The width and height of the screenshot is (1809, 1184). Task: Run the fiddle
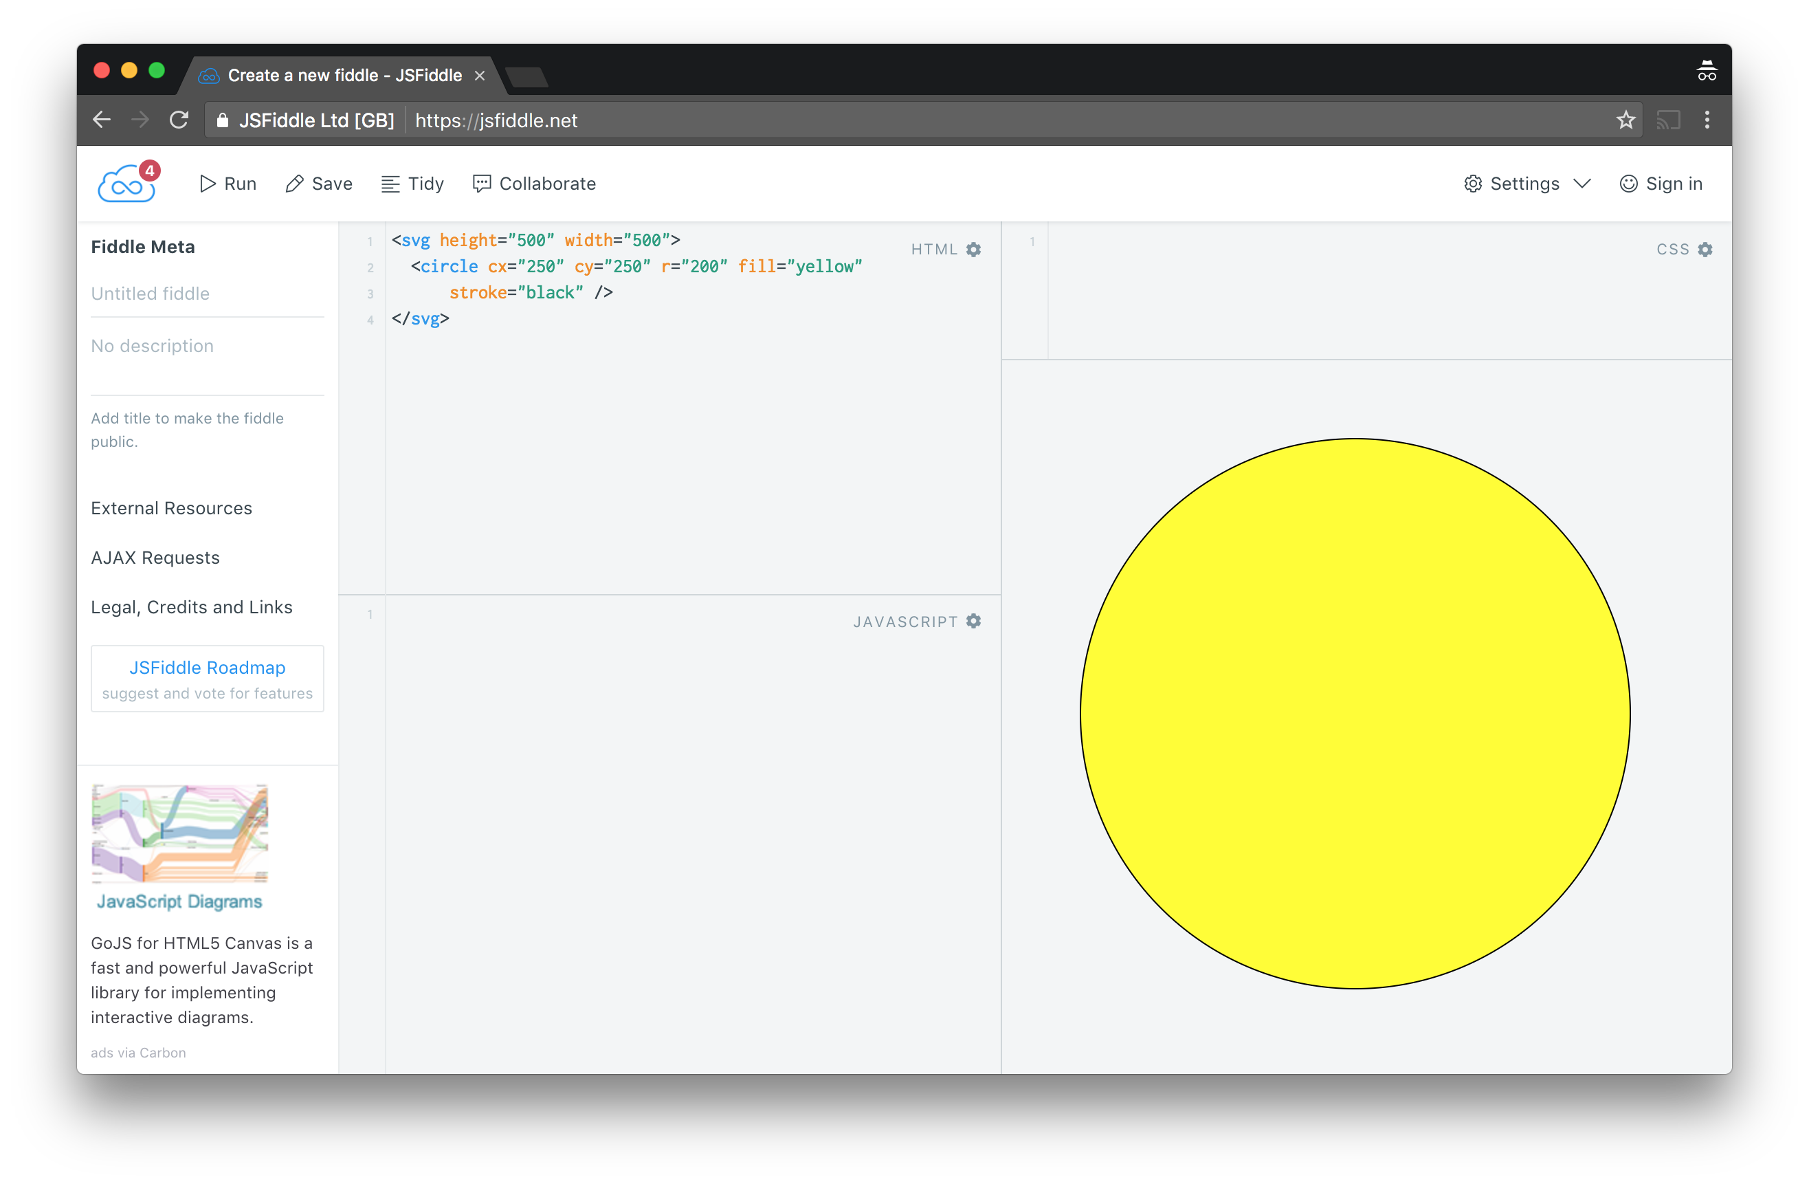pos(228,184)
